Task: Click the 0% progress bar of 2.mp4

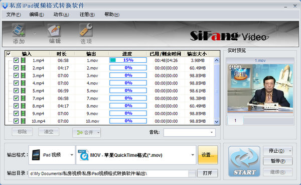Action: (x=128, y=68)
